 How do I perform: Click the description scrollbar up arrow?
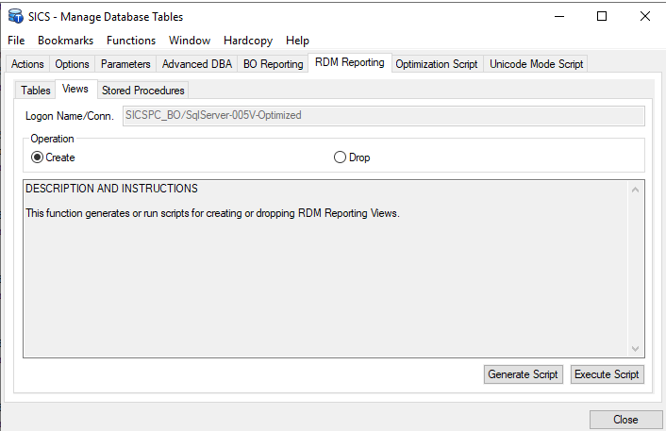click(x=636, y=190)
